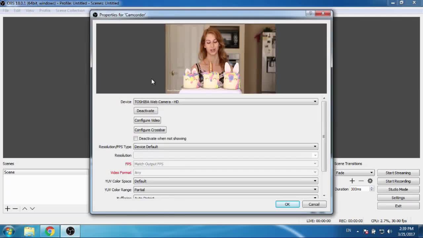Select 'Scene' in Scenes list
Viewport: 423px width, 238px height.
[x=46, y=172]
